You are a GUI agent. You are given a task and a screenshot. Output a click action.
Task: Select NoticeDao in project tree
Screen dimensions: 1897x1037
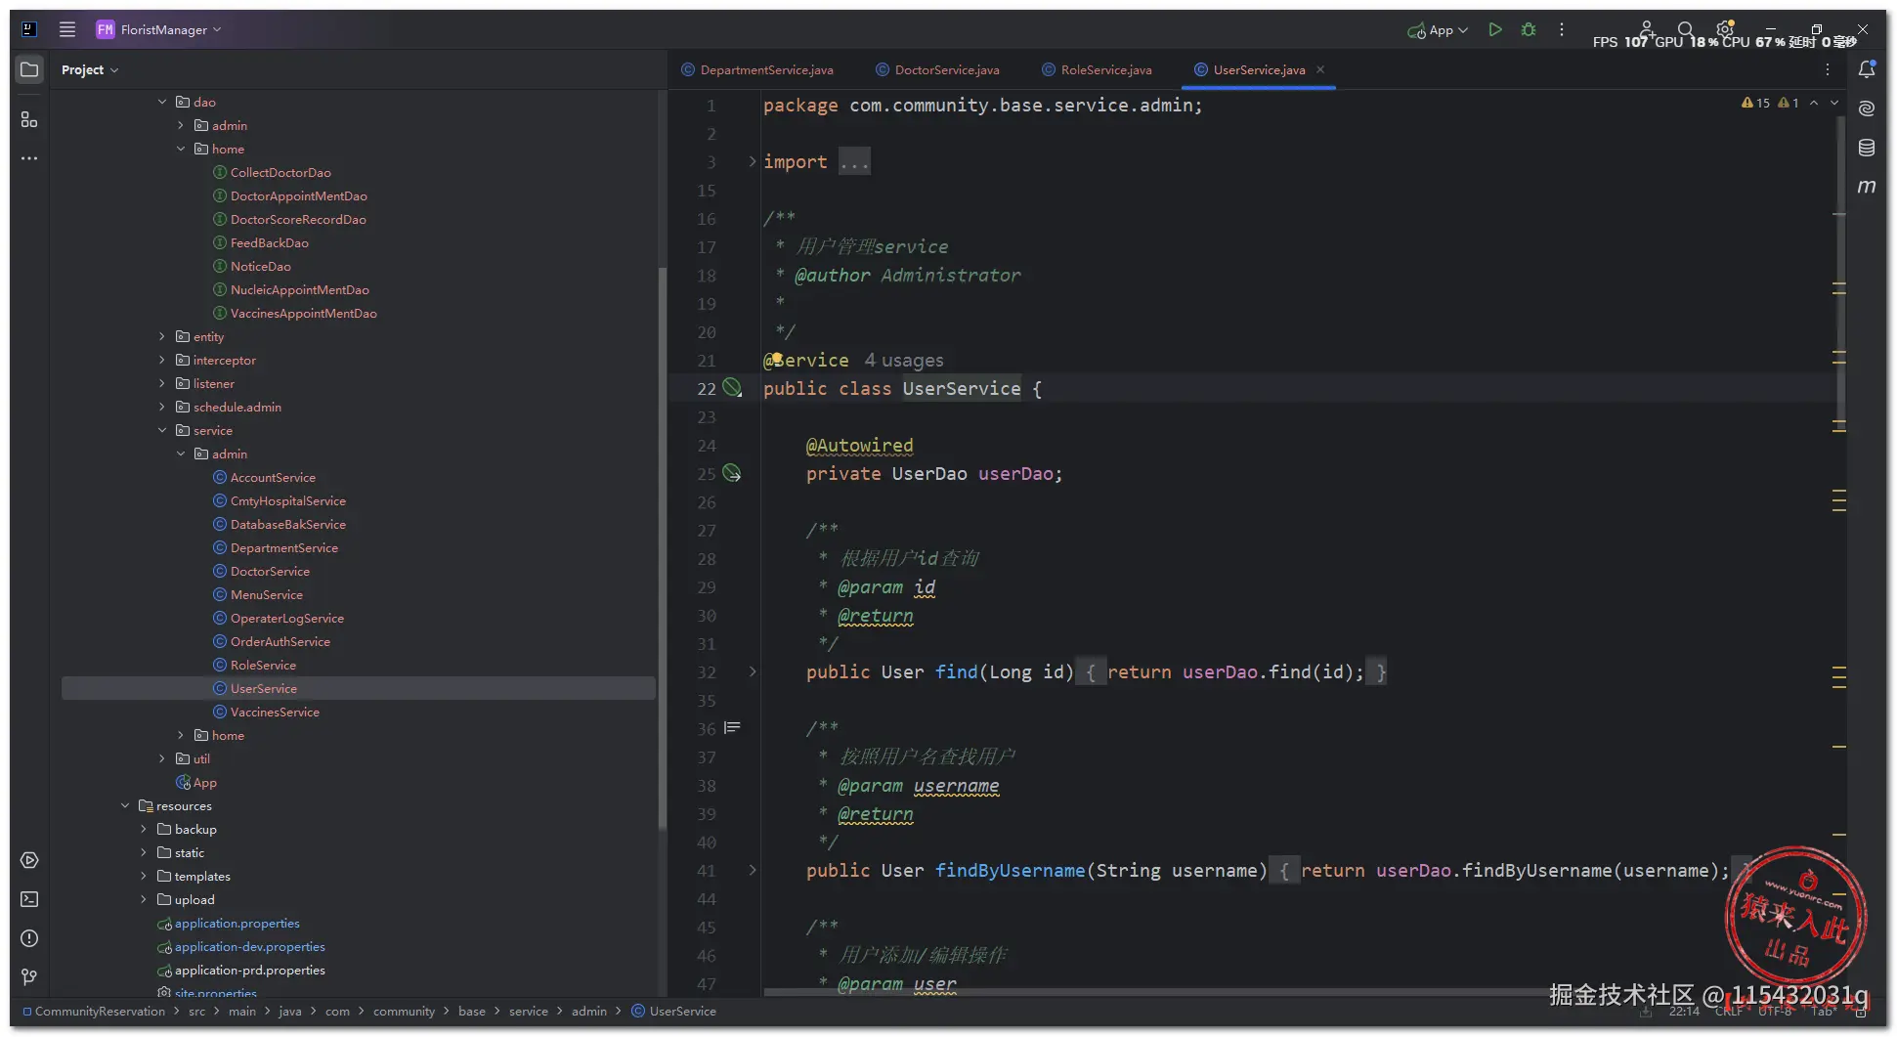260,266
